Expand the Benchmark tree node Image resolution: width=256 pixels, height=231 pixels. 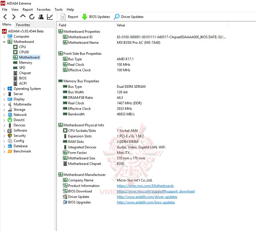[4, 152]
